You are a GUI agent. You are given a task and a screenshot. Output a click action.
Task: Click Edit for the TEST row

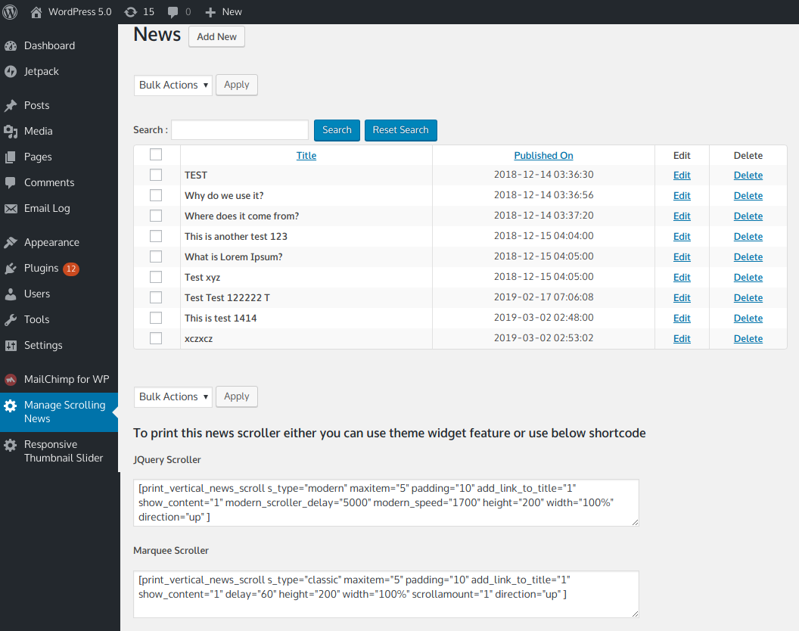pos(682,176)
